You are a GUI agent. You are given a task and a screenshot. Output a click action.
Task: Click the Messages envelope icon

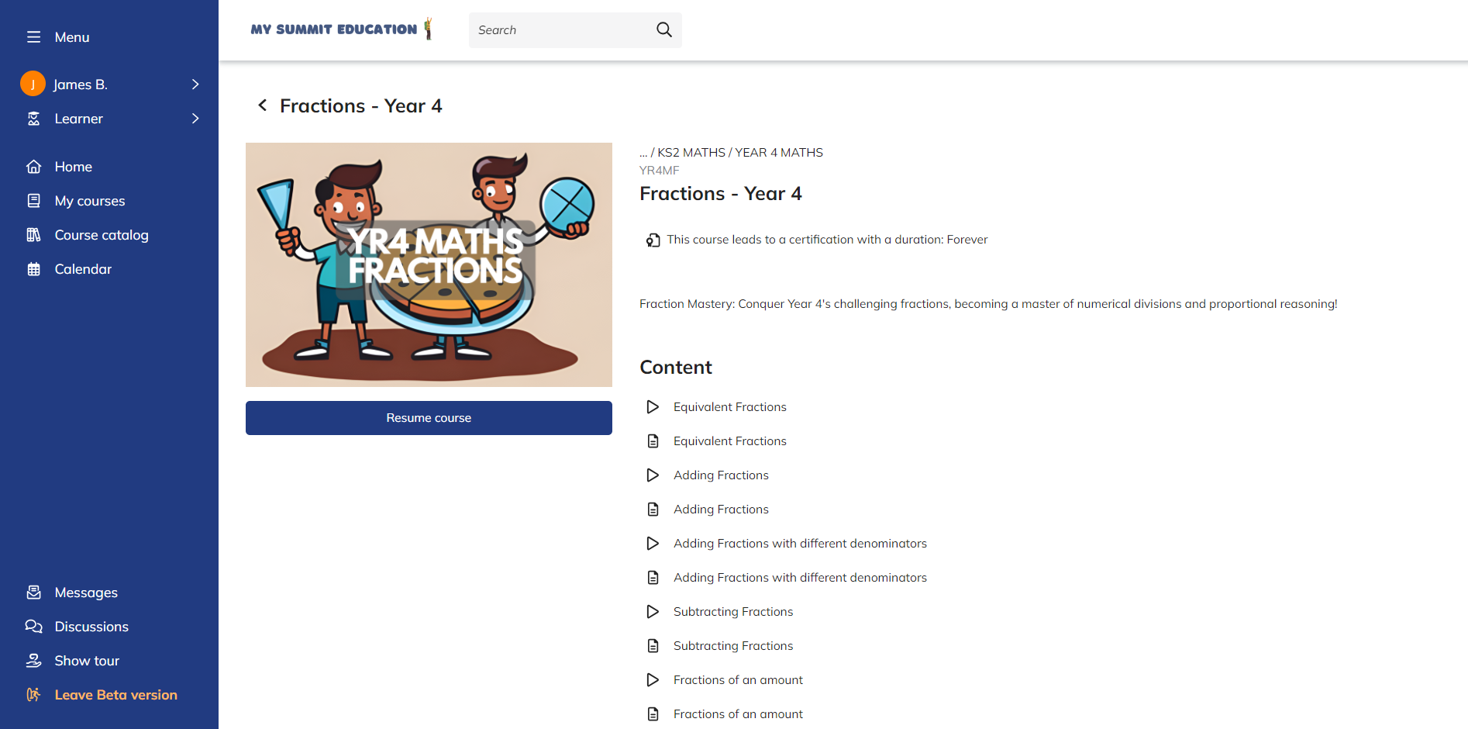pos(33,593)
